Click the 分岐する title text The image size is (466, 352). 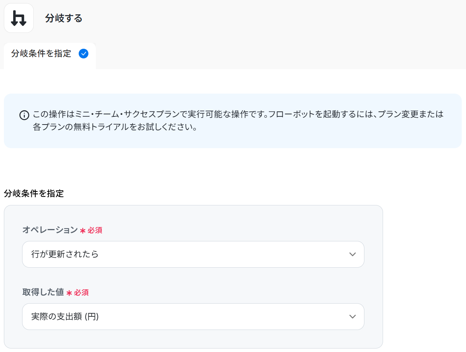[64, 18]
